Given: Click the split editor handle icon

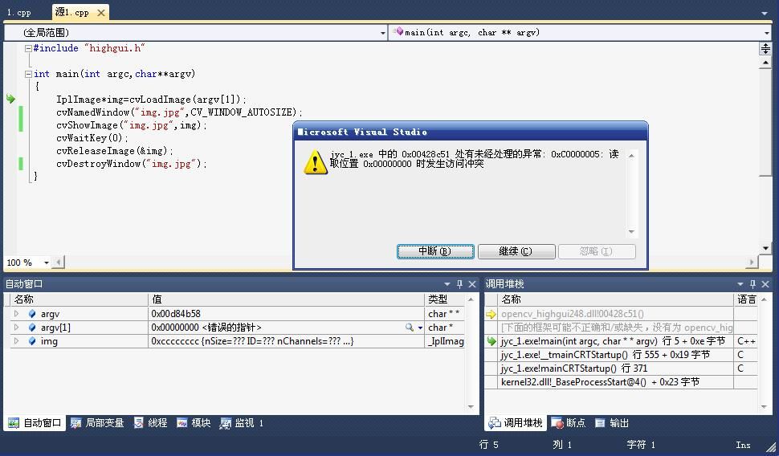Looking at the screenshot, I should [765, 48].
